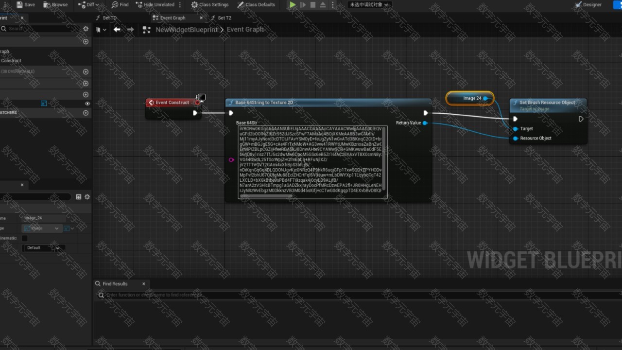Select Base 64String to Texture 2D node header
The width and height of the screenshot is (622, 350).
point(328,103)
